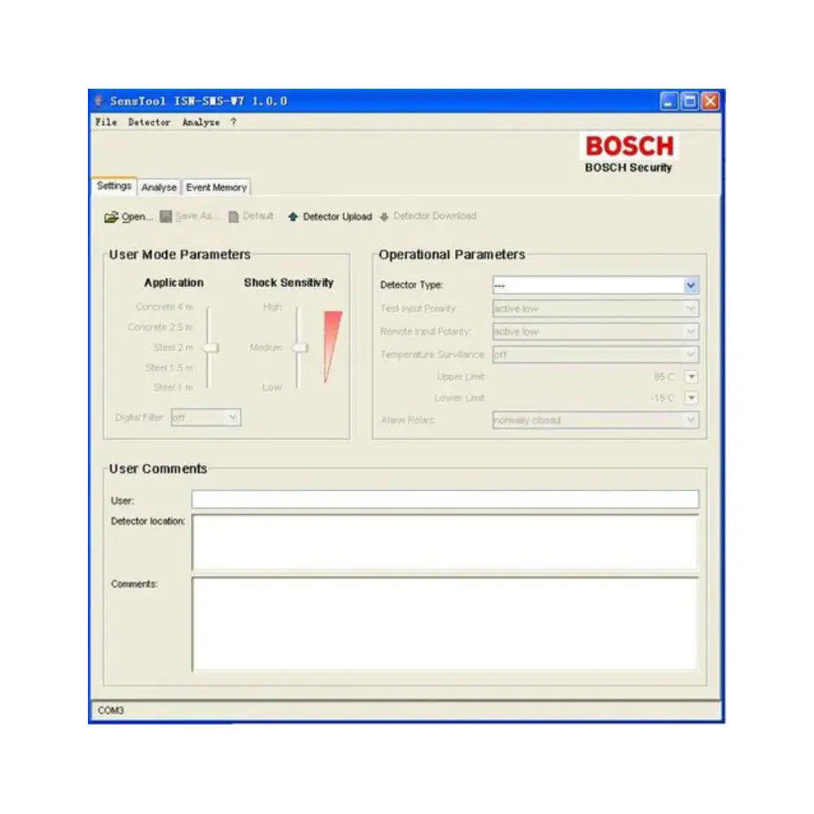Switch to the Analyse tab
The image size is (814, 814).
click(159, 187)
